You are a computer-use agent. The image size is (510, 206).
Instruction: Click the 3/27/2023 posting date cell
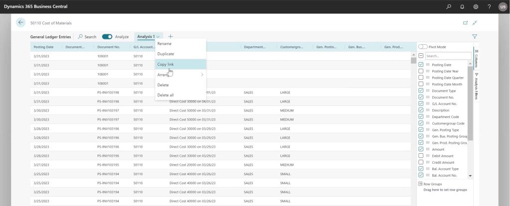click(x=41, y=165)
